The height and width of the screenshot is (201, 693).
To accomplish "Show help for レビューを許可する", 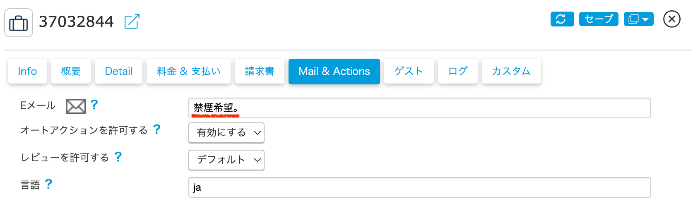I will [x=118, y=157].
